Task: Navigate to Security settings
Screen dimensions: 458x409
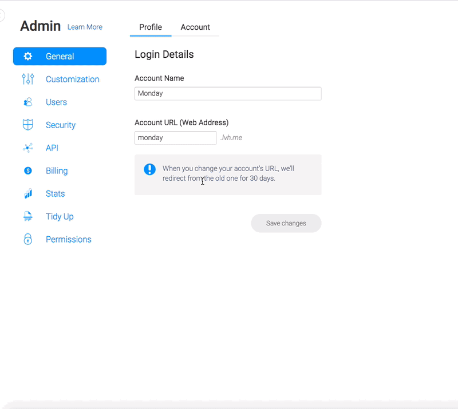Action: point(61,125)
